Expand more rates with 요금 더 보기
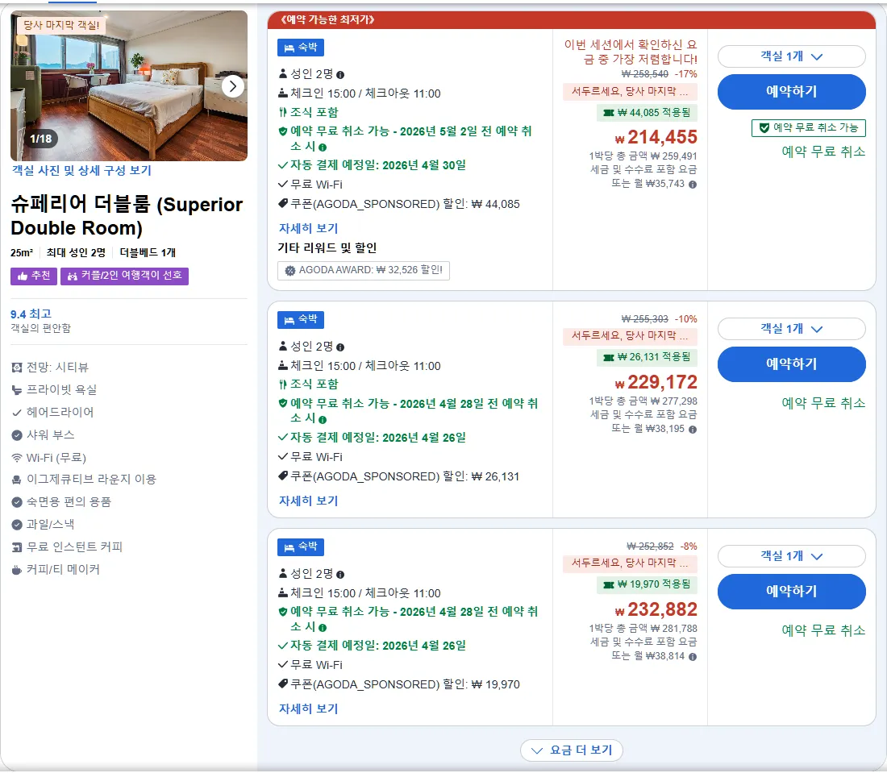The height and width of the screenshot is (773, 887). pos(572,750)
